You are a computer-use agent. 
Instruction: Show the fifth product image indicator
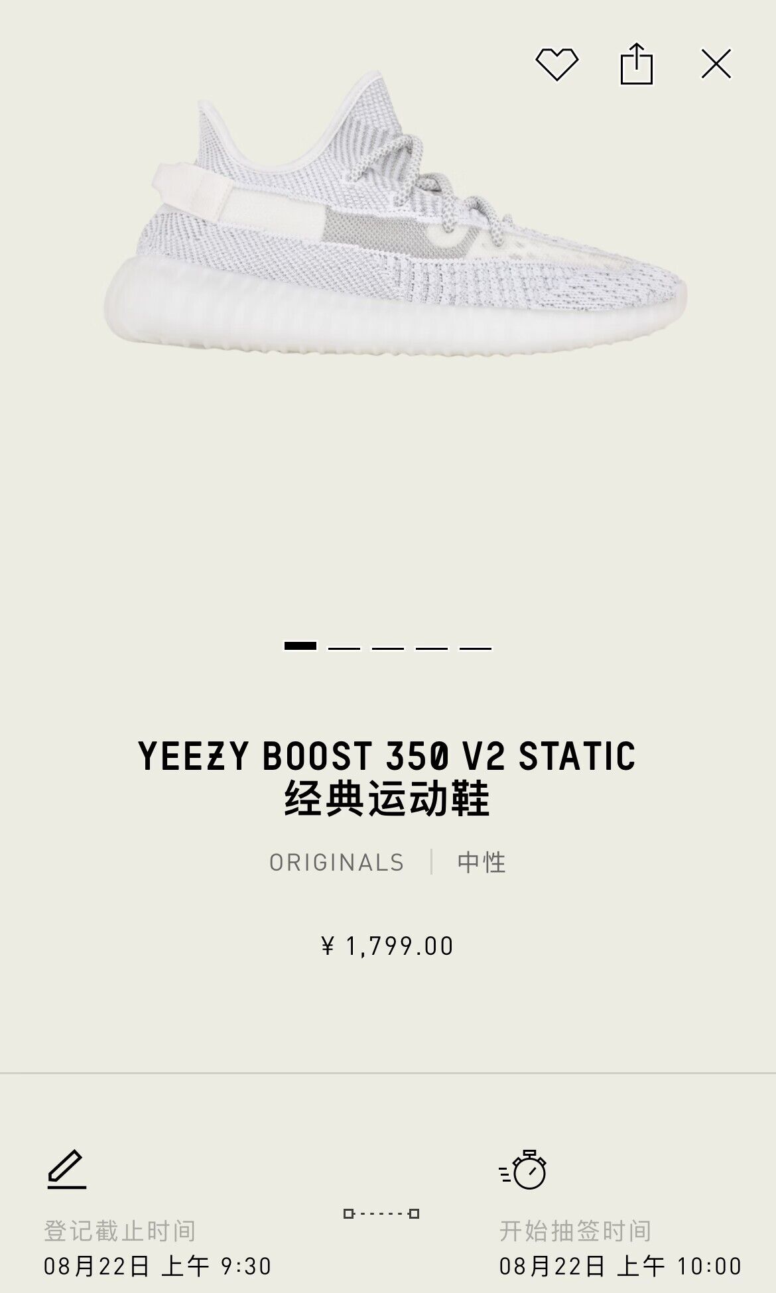[x=476, y=648]
